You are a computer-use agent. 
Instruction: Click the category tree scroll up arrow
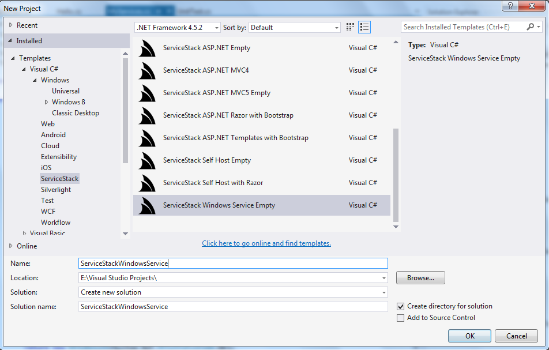pyautogui.click(x=125, y=54)
